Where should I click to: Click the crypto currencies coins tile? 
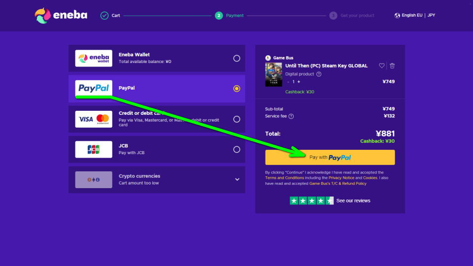pyautogui.click(x=94, y=180)
